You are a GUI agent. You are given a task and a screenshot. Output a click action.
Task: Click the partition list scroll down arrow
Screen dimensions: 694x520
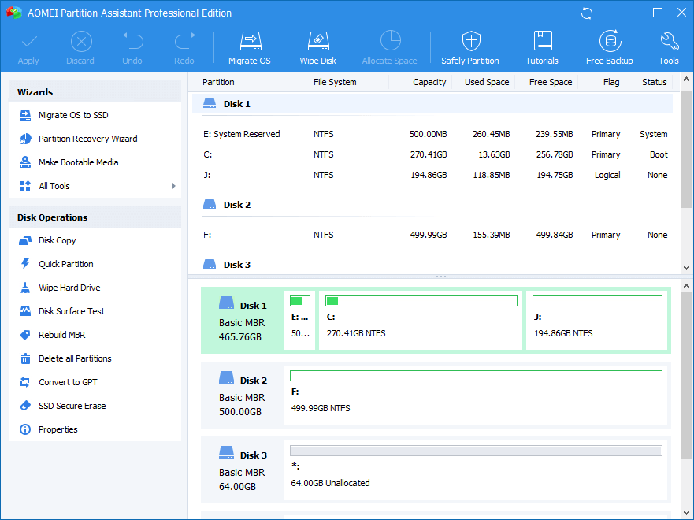click(686, 268)
